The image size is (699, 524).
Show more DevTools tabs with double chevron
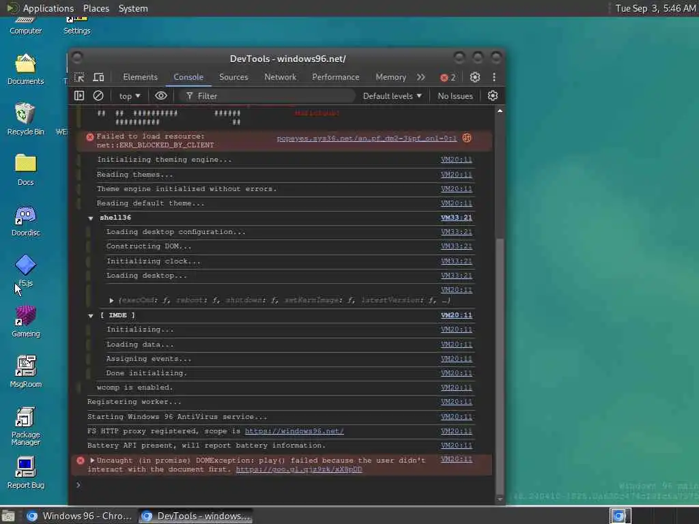point(420,77)
